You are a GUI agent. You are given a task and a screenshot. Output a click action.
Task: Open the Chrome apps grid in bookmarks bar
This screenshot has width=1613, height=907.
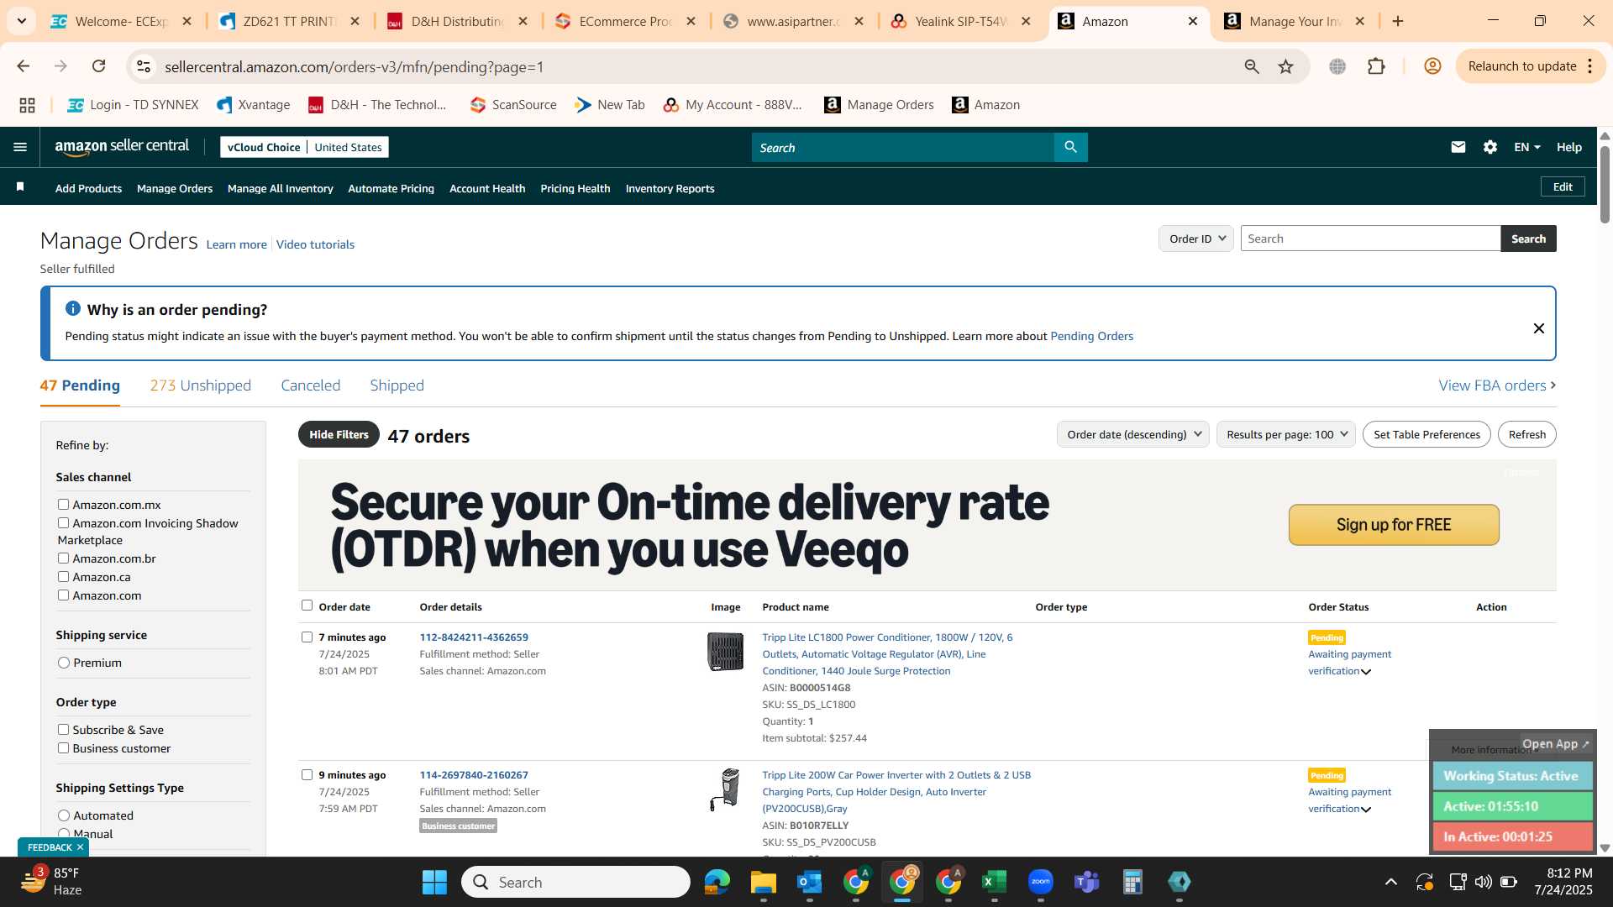click(x=27, y=105)
